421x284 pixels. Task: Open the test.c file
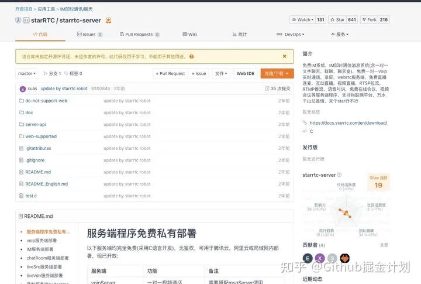pos(31,196)
